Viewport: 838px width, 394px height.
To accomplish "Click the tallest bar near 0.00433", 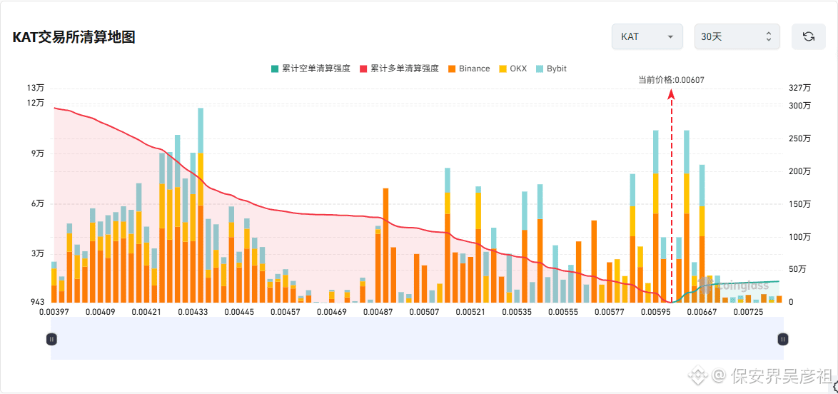I will (201, 206).
